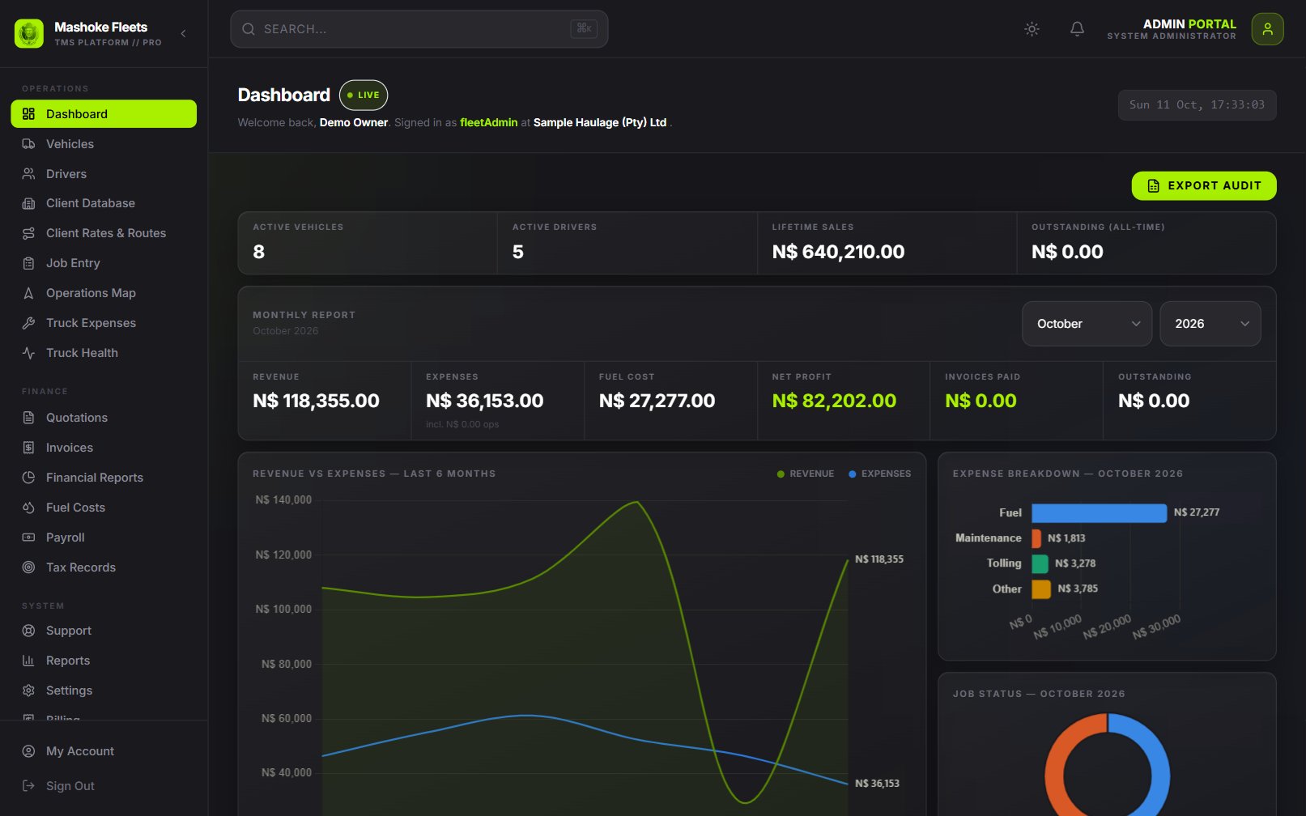The image size is (1306, 816).
Task: Click the fleetAdmin role link
Action: point(488,122)
